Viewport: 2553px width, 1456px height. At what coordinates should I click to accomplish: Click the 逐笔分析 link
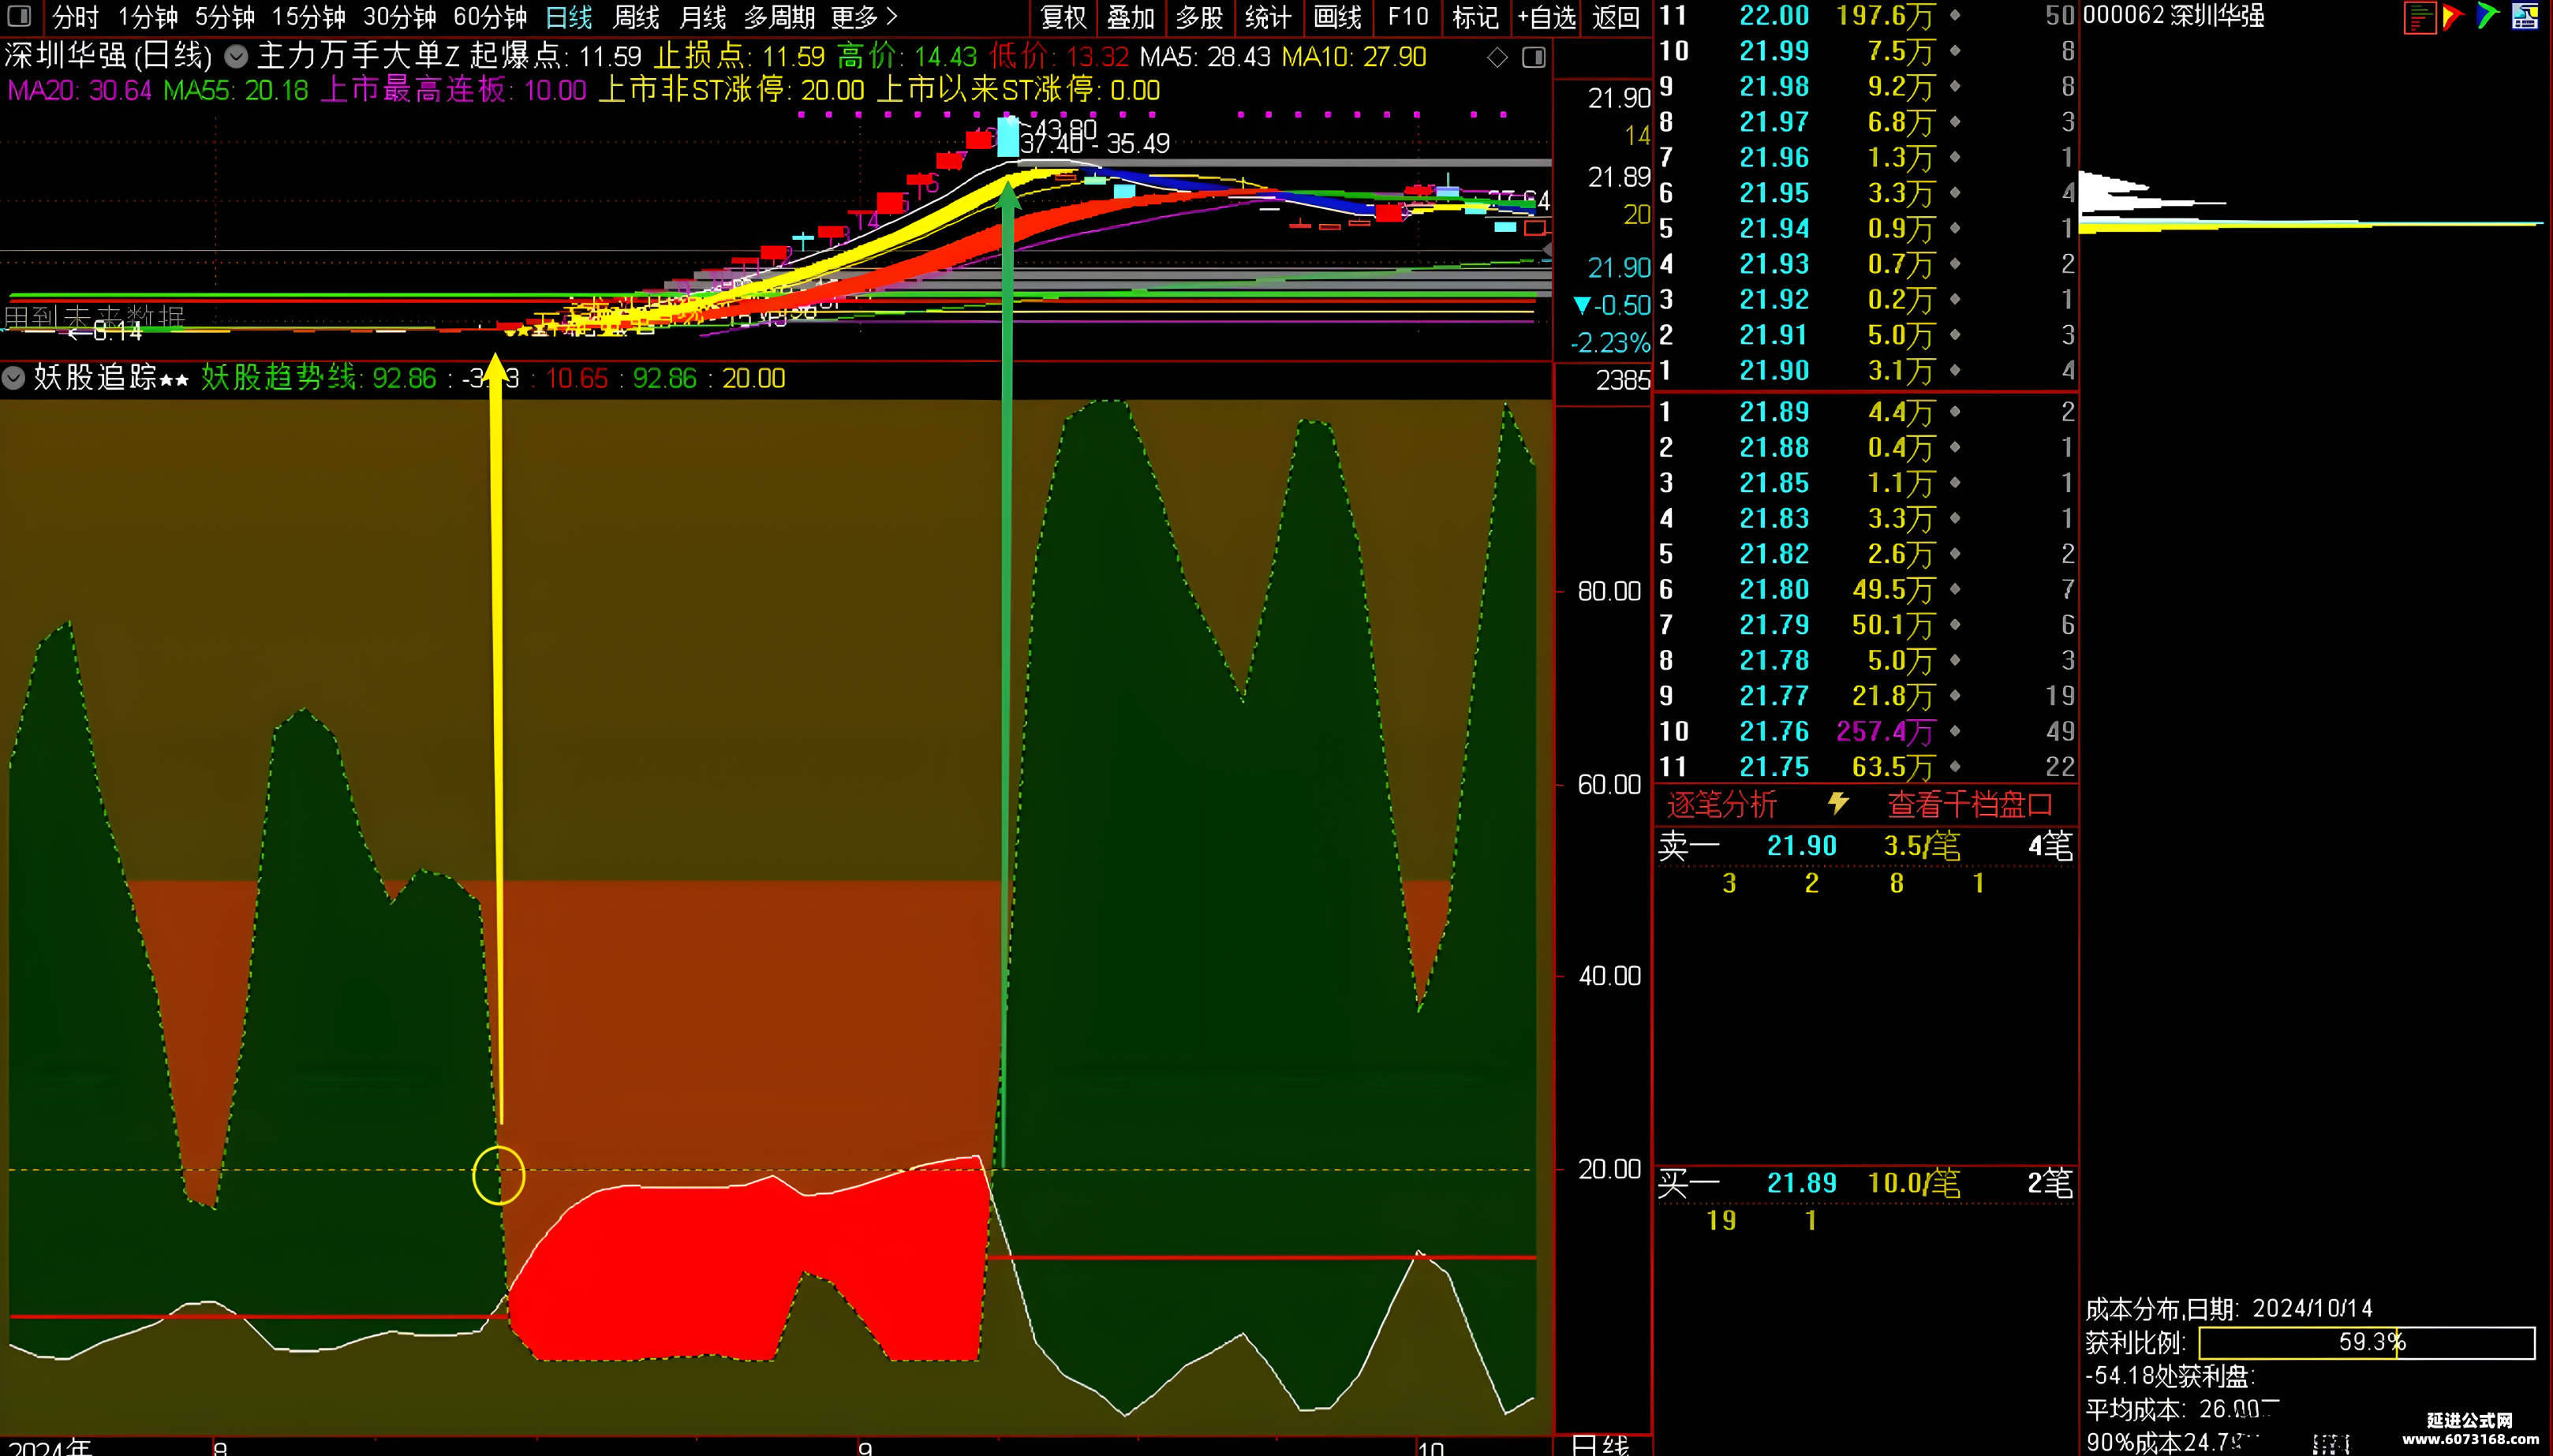pyautogui.click(x=1722, y=804)
